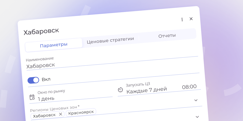243x121 pixels.
Task: Click the 08:00 launch time field
Action: pos(189,87)
